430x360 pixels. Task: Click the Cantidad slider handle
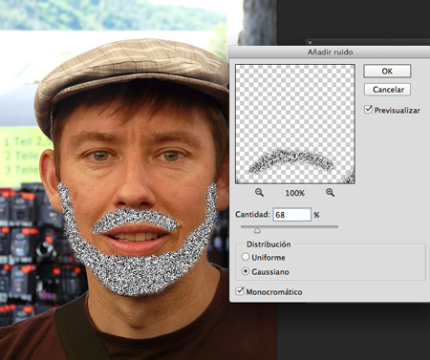pyautogui.click(x=257, y=230)
